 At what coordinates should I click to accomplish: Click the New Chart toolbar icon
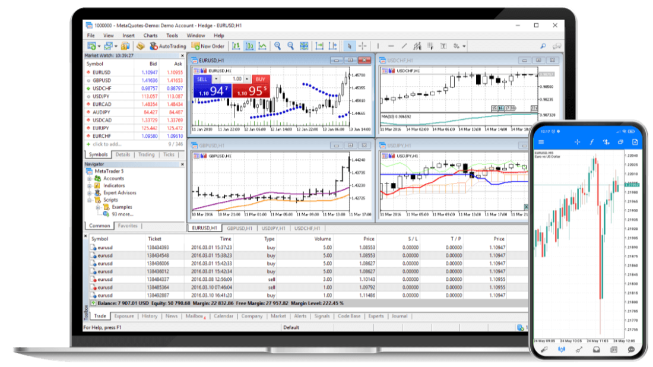point(91,46)
